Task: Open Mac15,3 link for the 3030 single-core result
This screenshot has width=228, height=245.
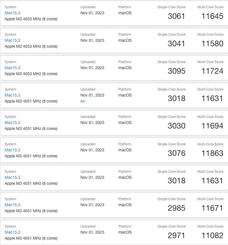Action: [12, 122]
